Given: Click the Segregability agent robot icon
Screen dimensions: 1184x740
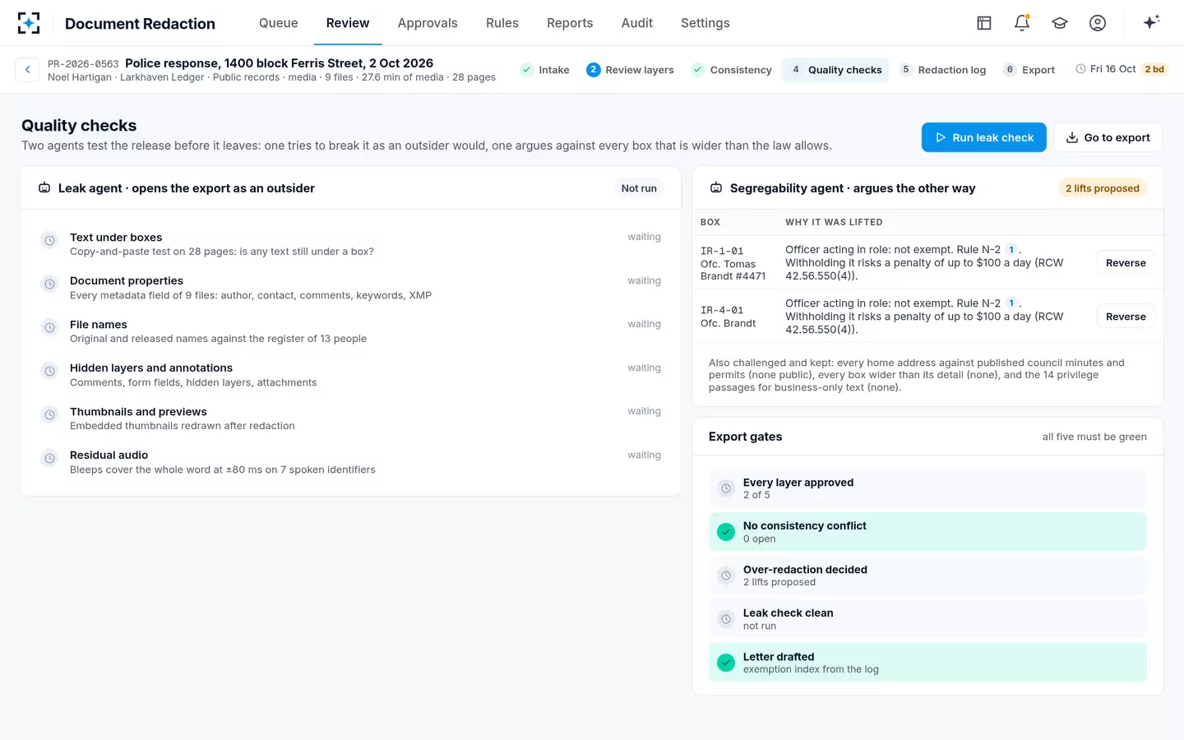Looking at the screenshot, I should tap(716, 188).
